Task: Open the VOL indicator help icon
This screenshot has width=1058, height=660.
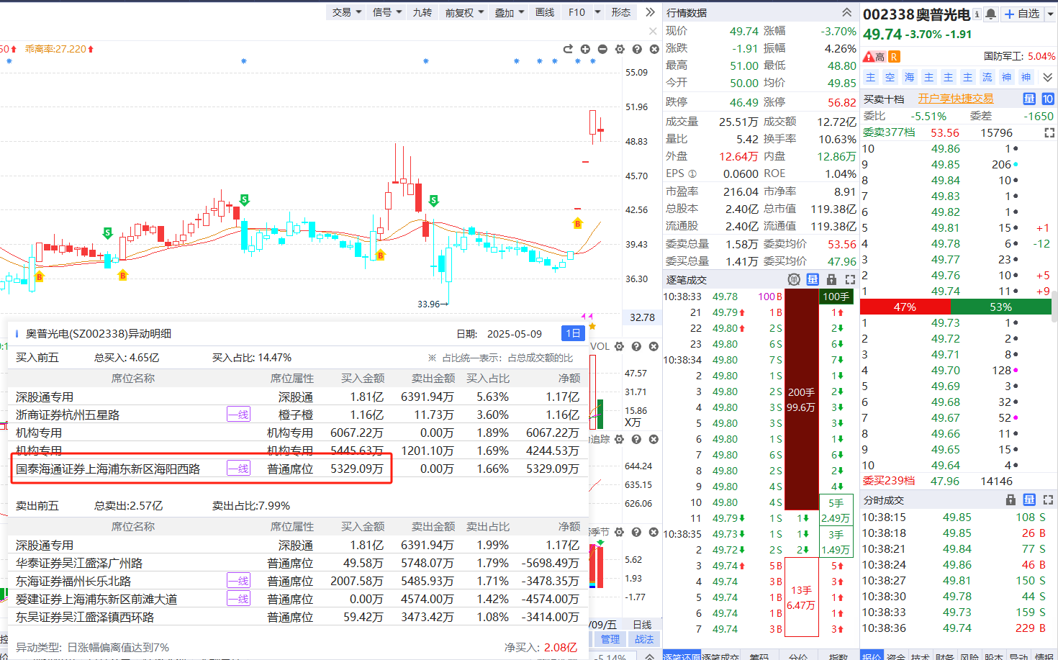Action: click(636, 346)
